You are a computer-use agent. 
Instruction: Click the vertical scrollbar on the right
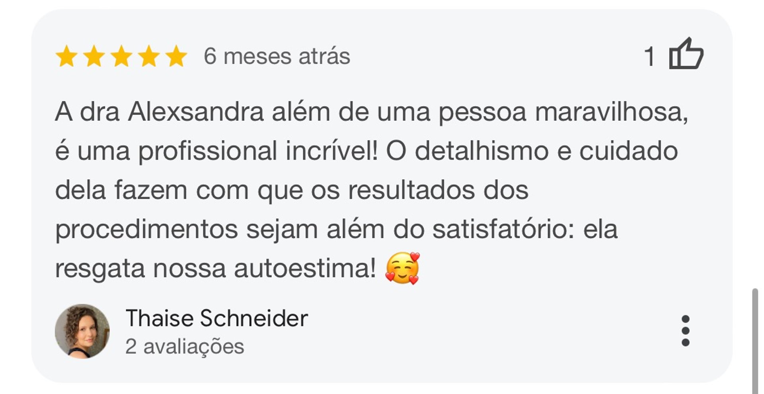pyautogui.click(x=754, y=341)
